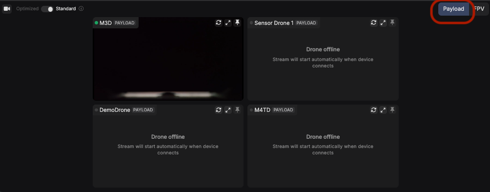This screenshot has width=490, height=192.
Task: Select the Payload view tab
Action: [x=453, y=9]
